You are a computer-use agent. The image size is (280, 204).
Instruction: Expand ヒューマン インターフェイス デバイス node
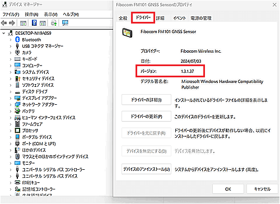pos(11,118)
